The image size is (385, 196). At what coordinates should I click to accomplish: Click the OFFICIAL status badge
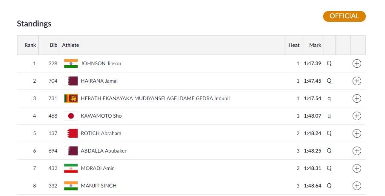tap(344, 16)
